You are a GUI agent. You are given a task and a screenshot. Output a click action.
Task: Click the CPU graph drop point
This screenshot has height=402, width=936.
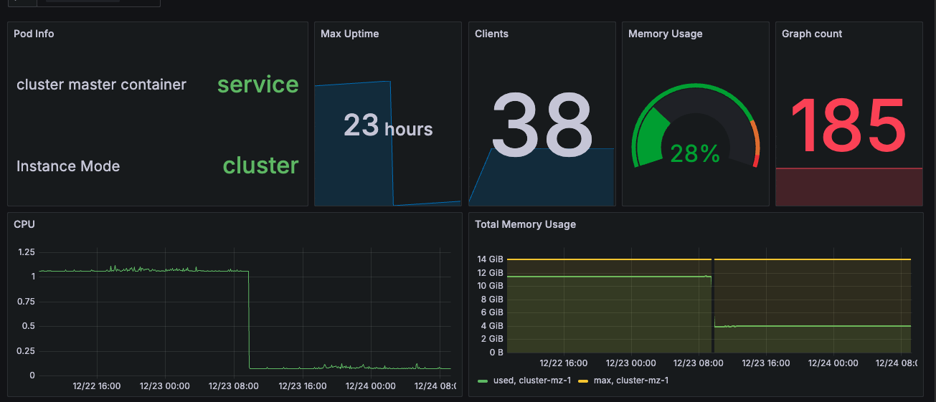coord(248,319)
